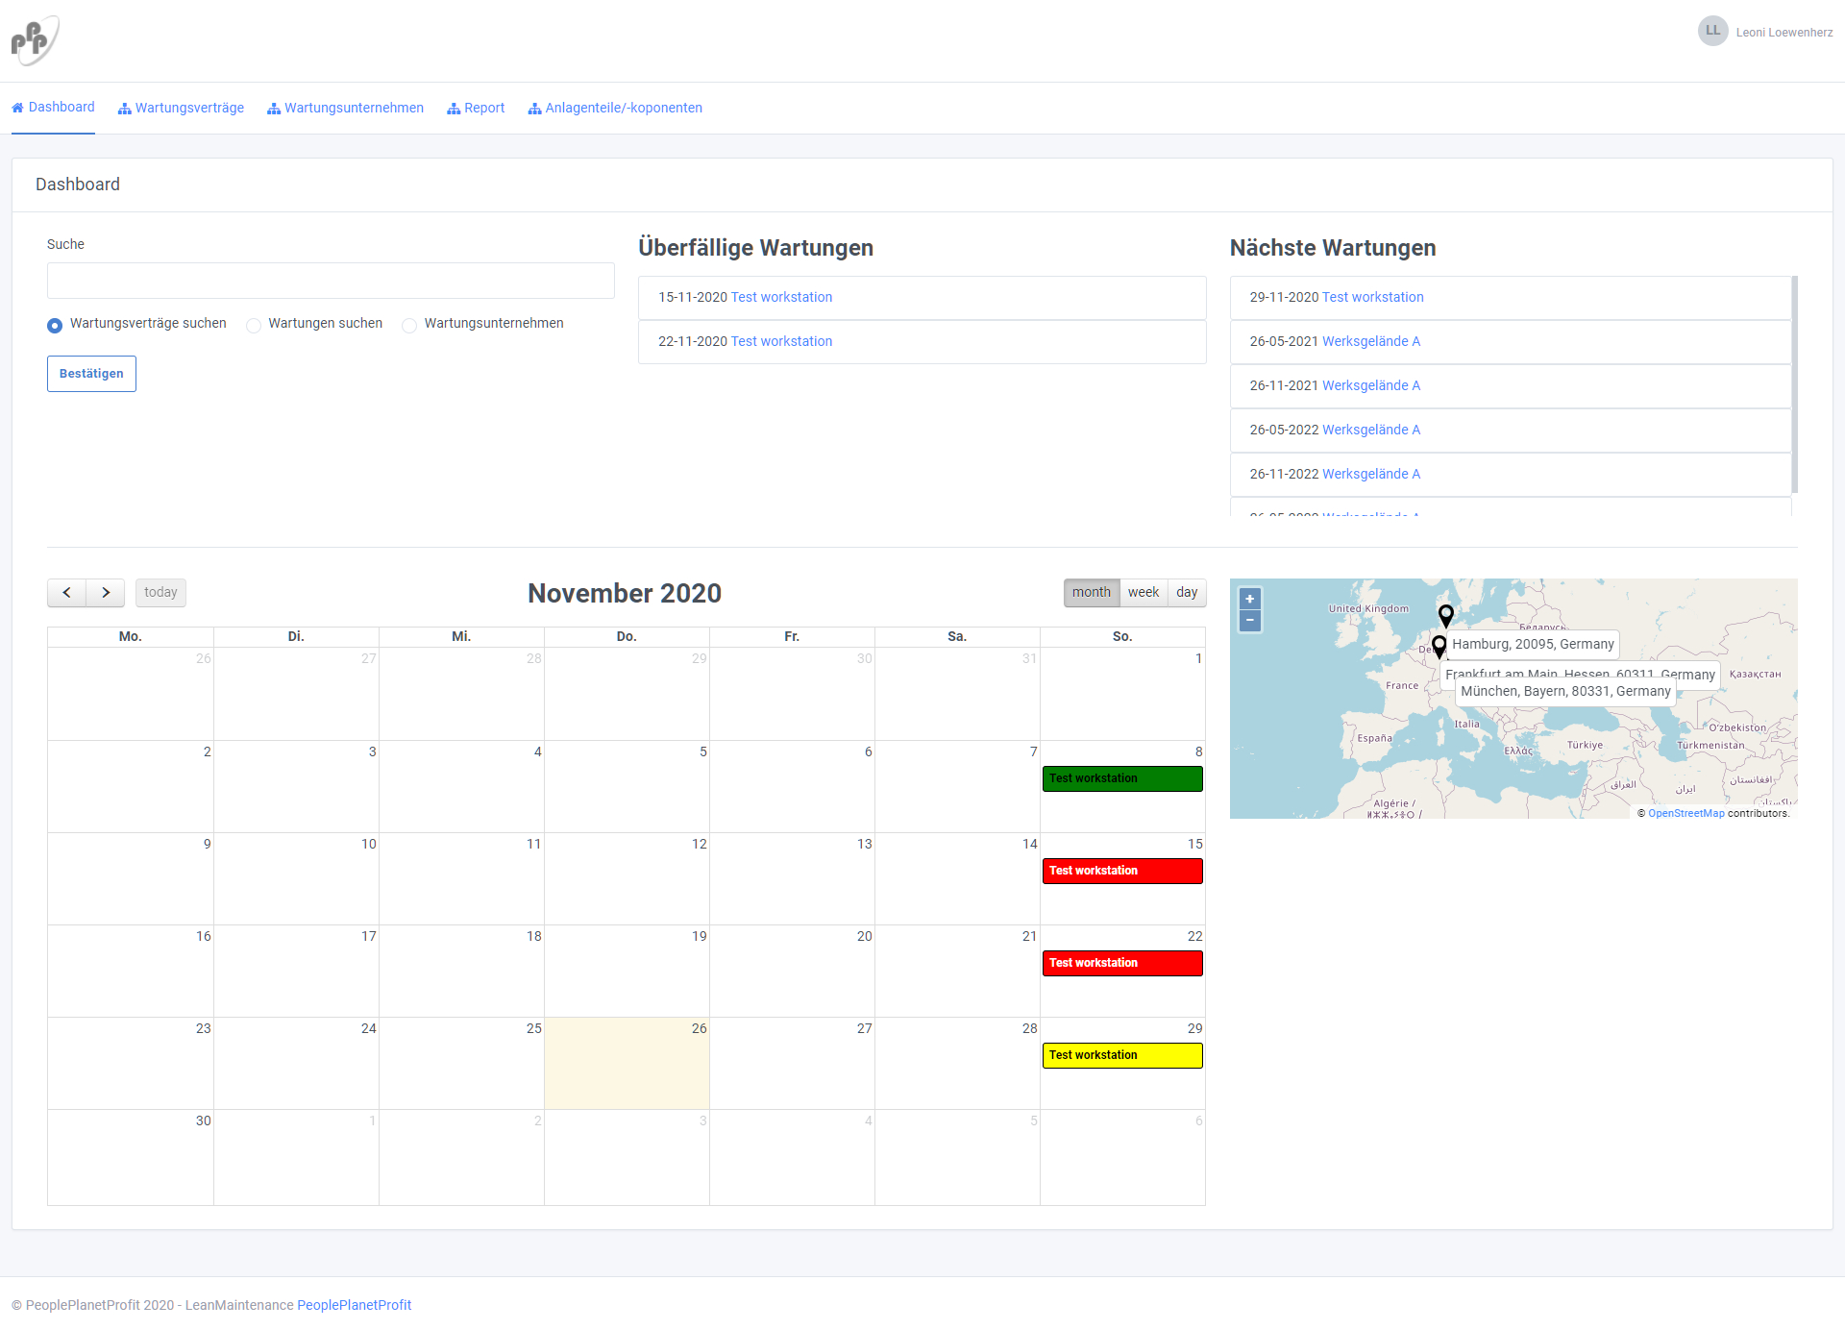Click the Frankfurt map pin marker
The width and height of the screenshot is (1845, 1330).
click(x=1439, y=645)
